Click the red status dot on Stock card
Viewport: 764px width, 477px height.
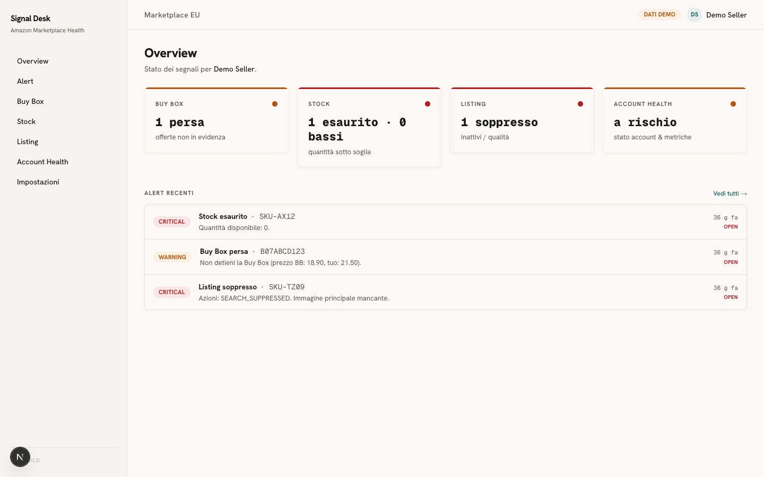pyautogui.click(x=428, y=104)
